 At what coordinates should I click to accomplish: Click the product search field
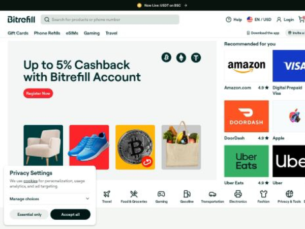(110, 19)
